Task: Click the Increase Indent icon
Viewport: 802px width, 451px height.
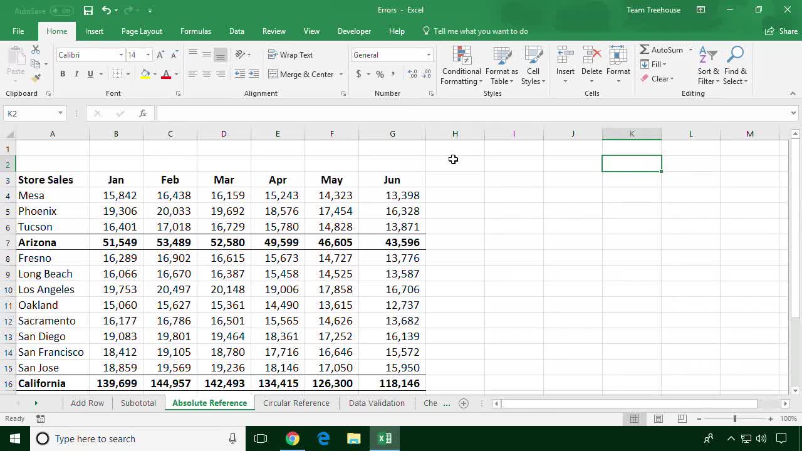Action: click(x=254, y=74)
